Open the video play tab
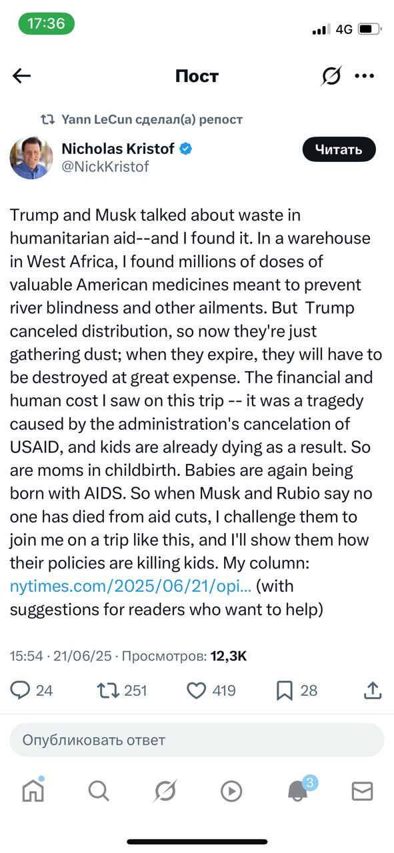Image resolution: width=394 pixels, height=853 pixels. (231, 791)
